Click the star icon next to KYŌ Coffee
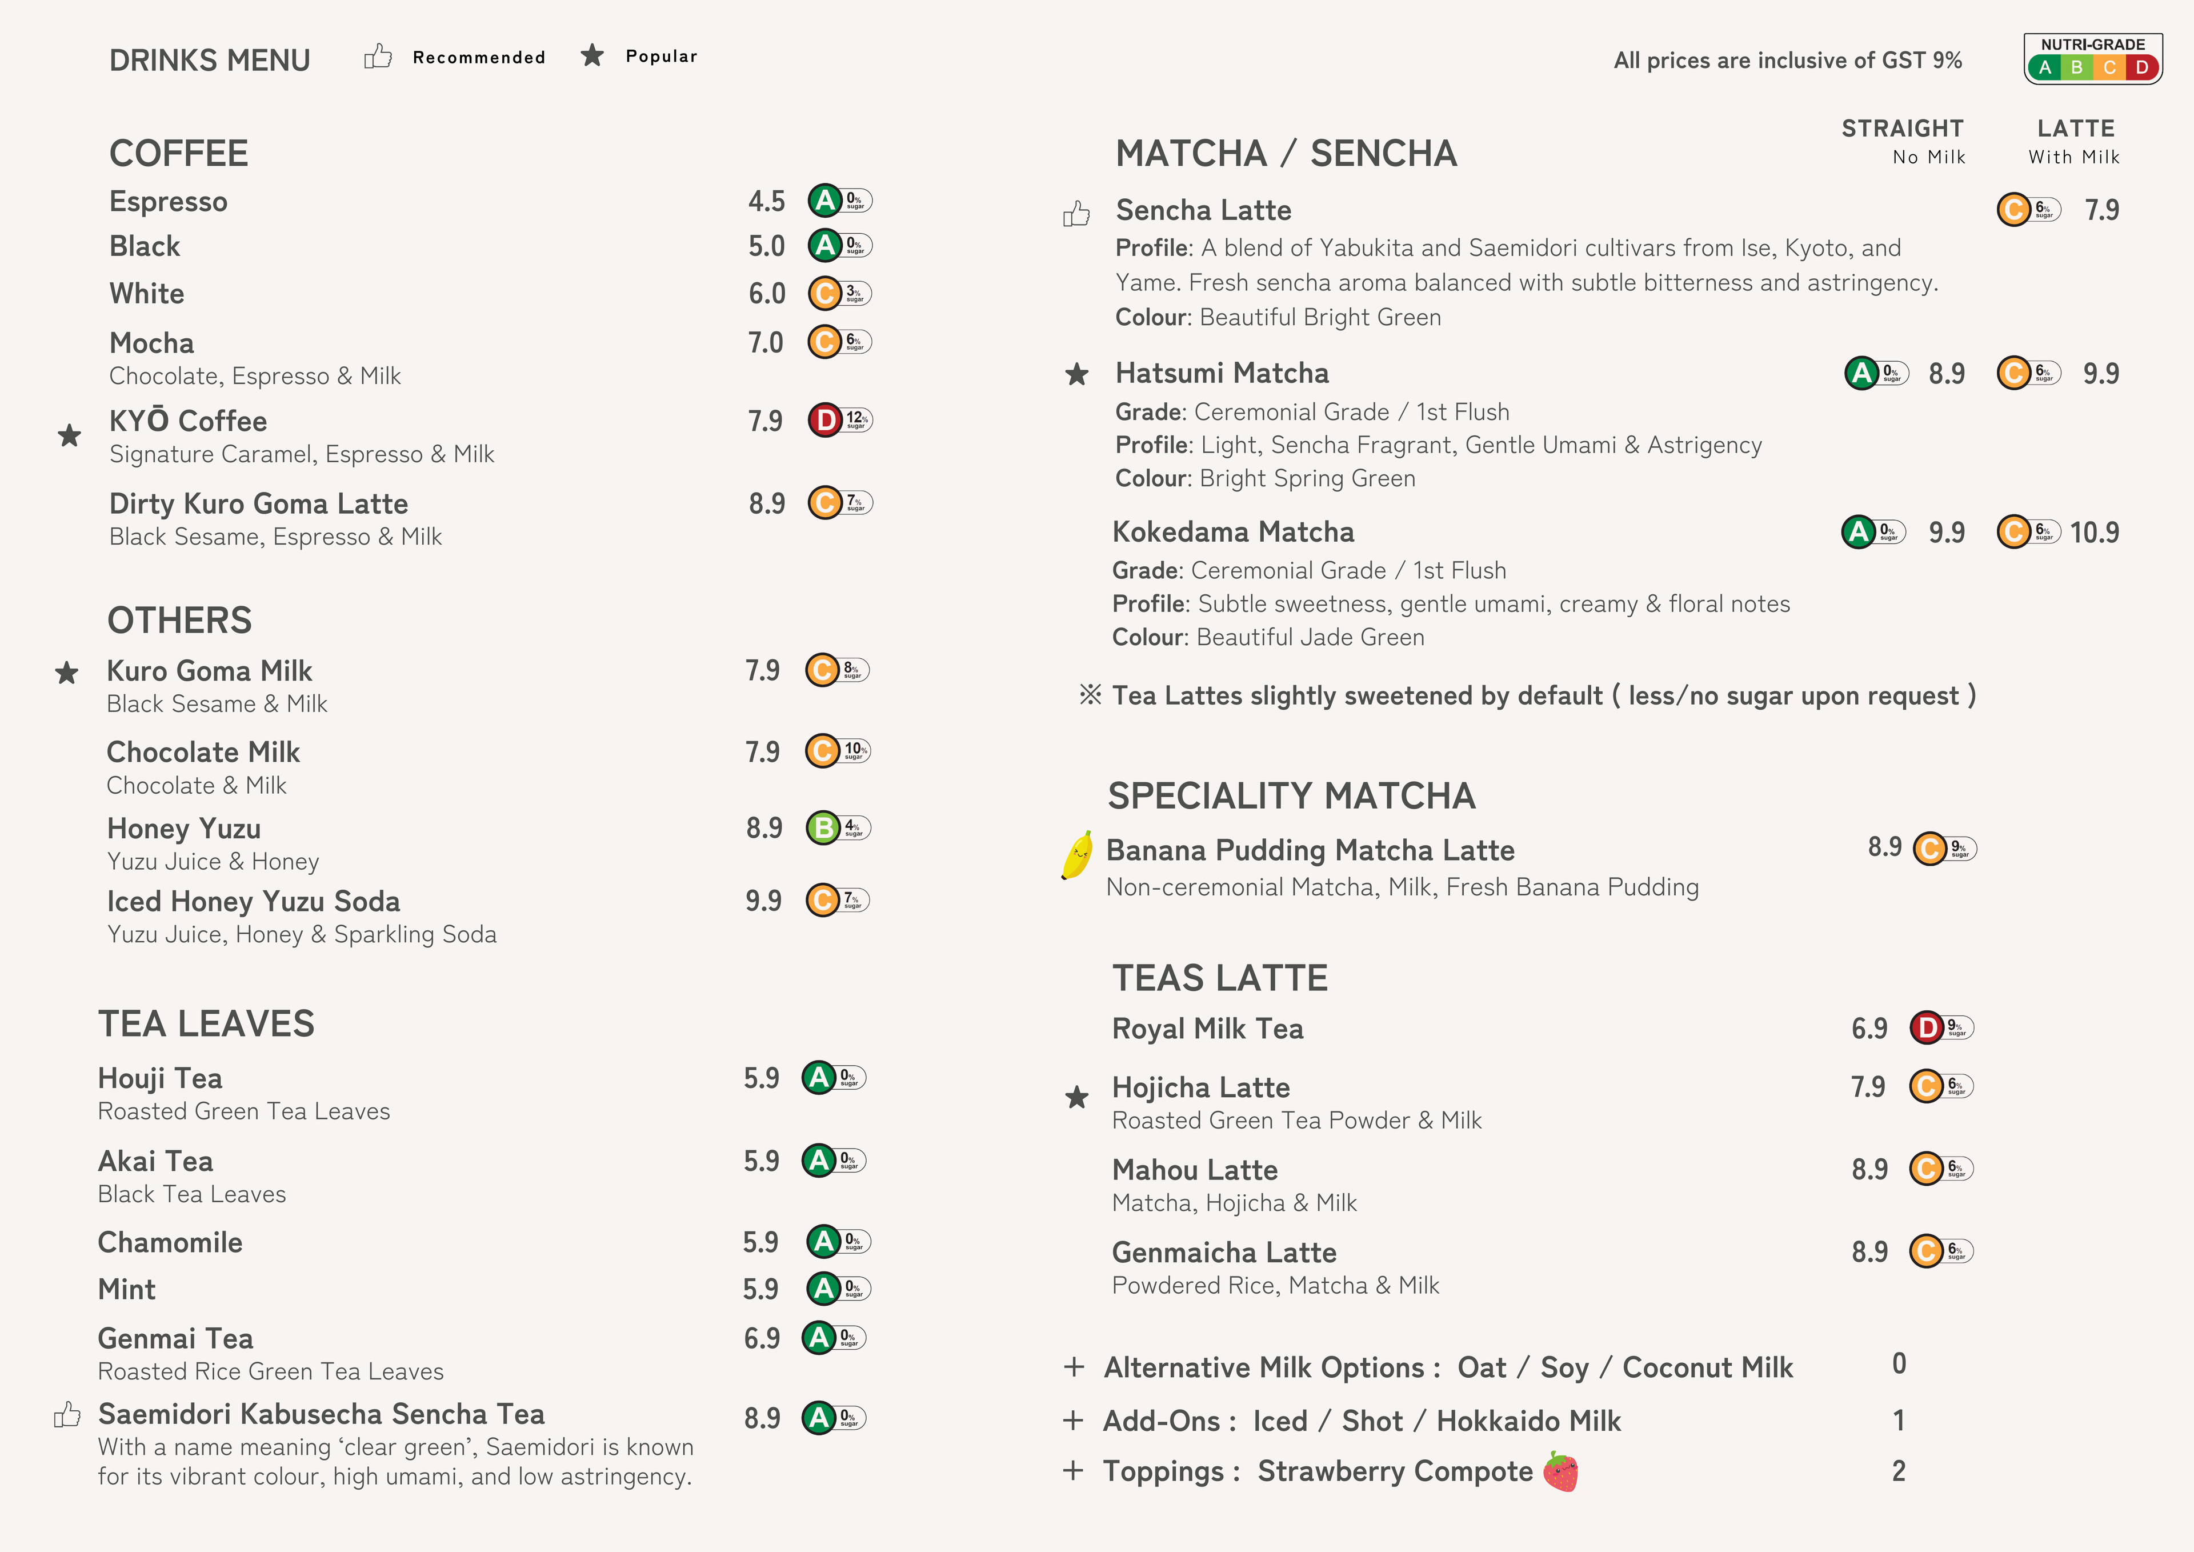The height and width of the screenshot is (1552, 2194). click(70, 436)
